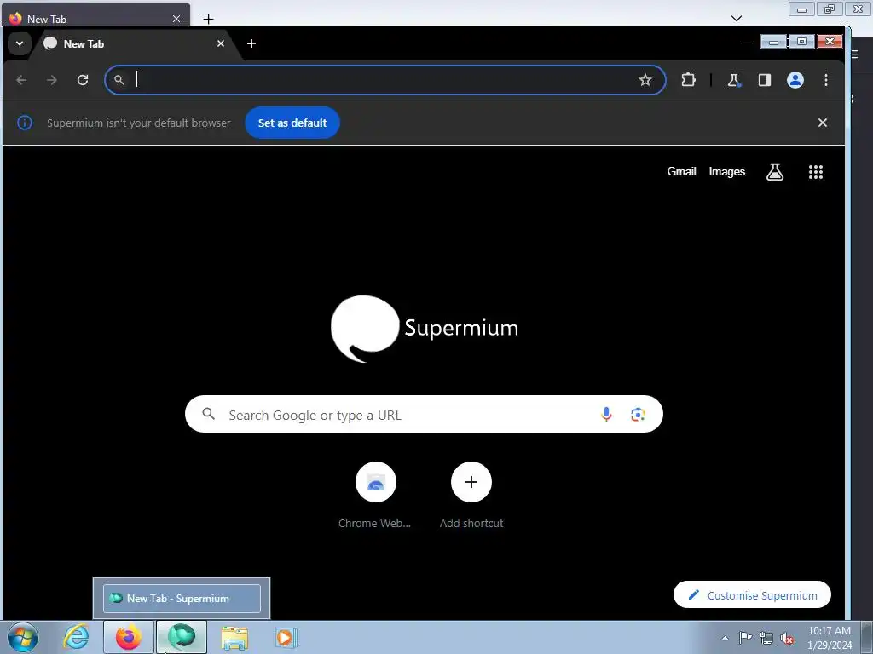Dismiss the default browser infobar
Screen dimensions: 873x654
click(823, 123)
